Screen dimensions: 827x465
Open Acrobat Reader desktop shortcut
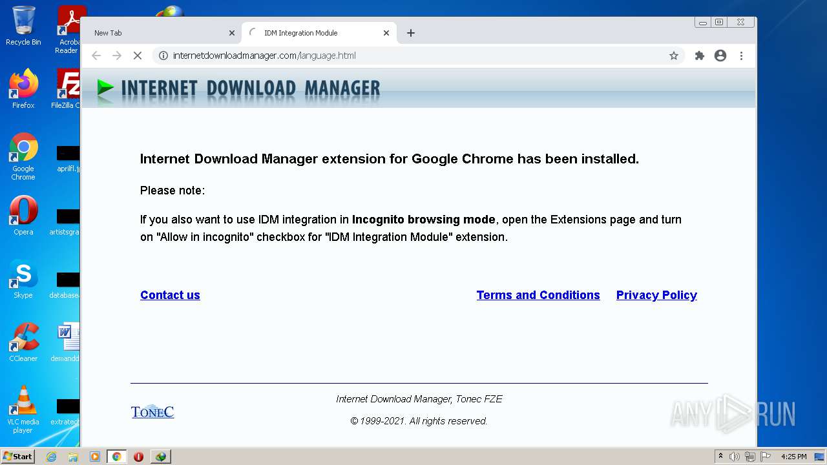pyautogui.click(x=68, y=30)
